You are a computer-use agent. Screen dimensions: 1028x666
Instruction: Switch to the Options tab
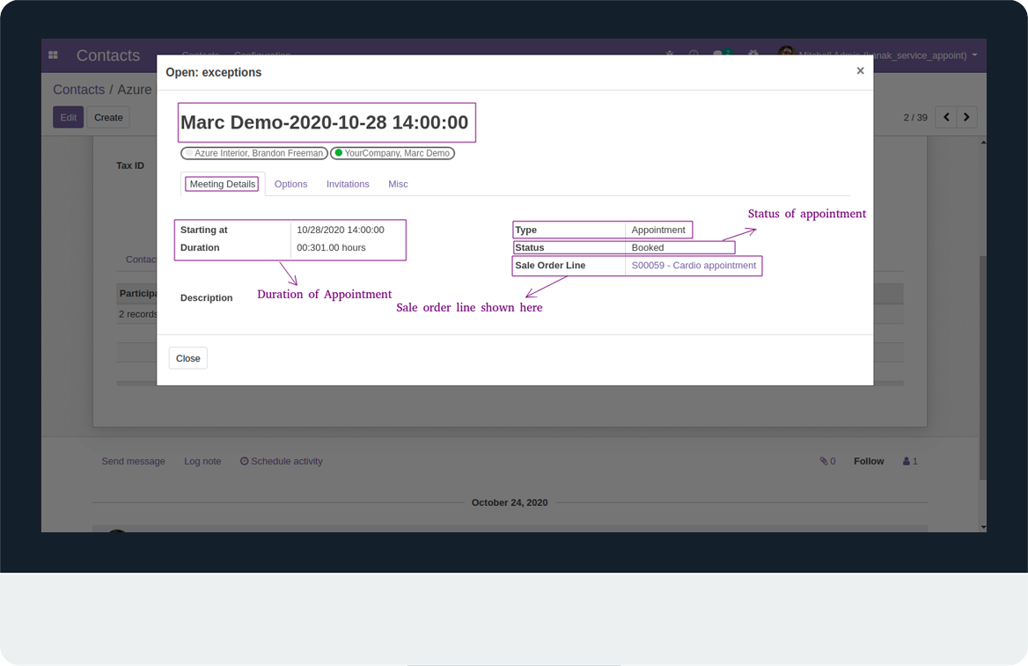click(290, 184)
